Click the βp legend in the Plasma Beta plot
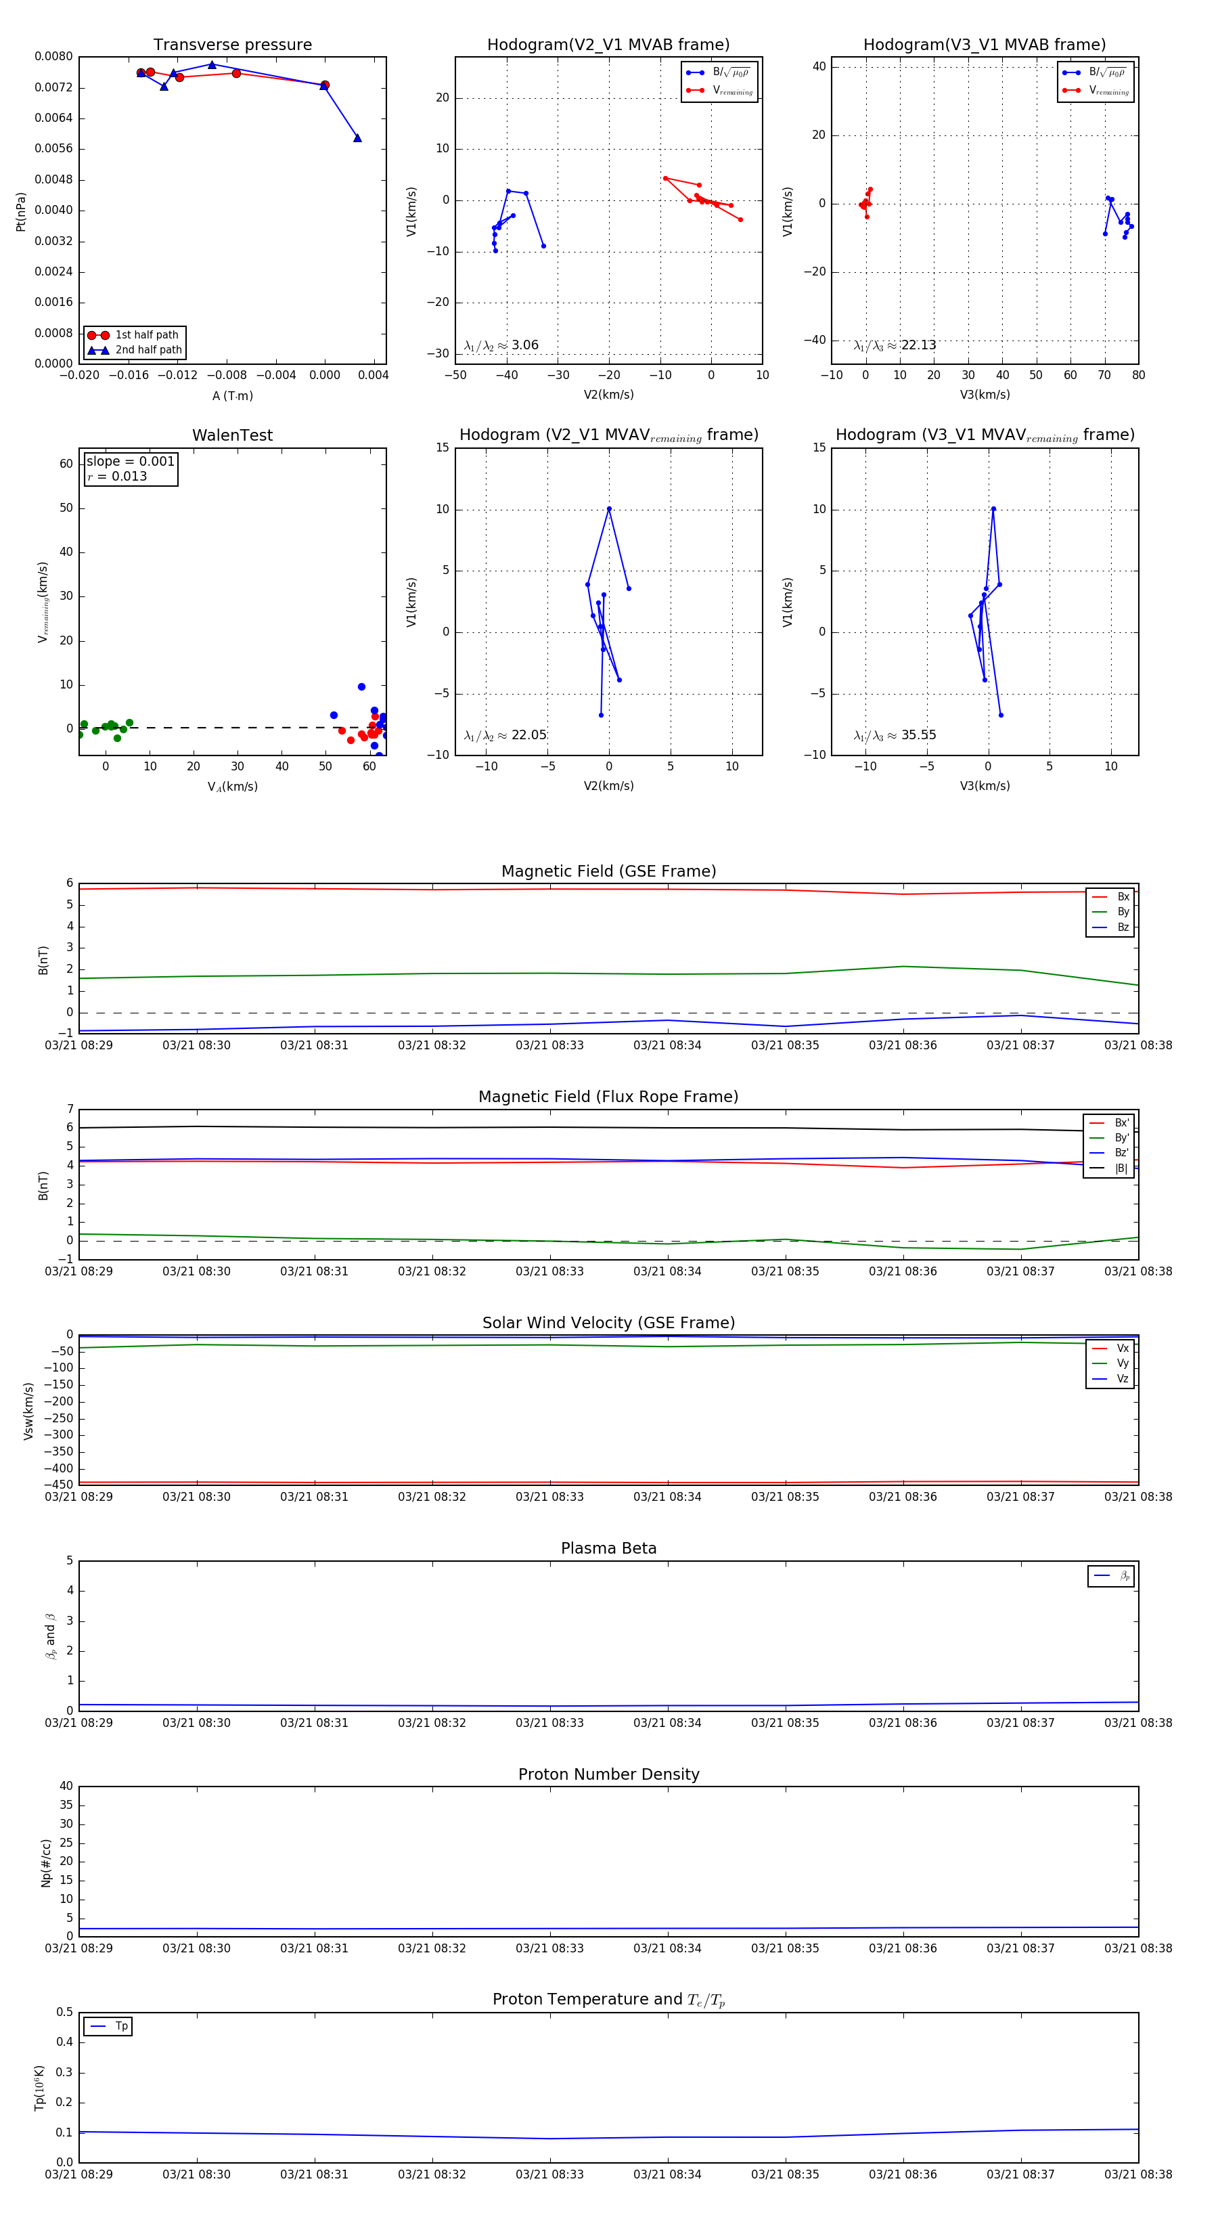Image resolution: width=1218 pixels, height=2234 pixels. [x=1111, y=1576]
